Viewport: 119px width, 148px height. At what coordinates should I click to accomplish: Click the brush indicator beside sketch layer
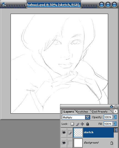coord(70,133)
